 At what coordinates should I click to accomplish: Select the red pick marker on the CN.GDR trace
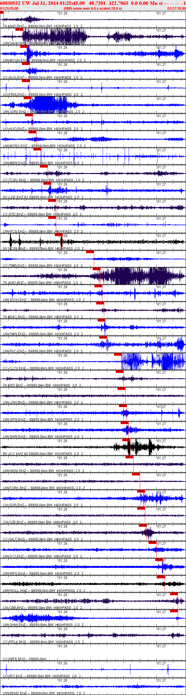coord(141,491)
